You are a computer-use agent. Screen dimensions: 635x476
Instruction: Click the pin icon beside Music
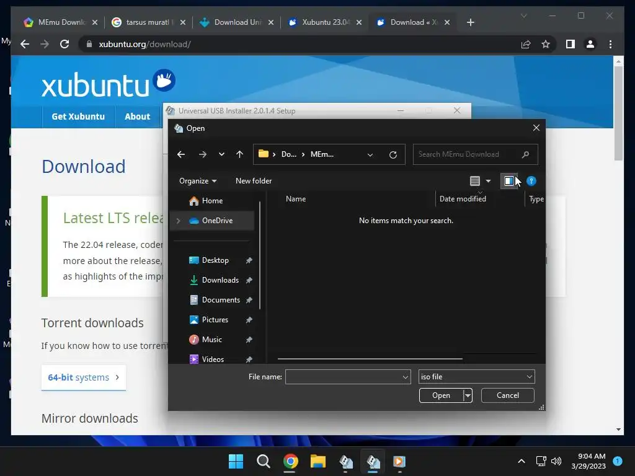pos(249,340)
